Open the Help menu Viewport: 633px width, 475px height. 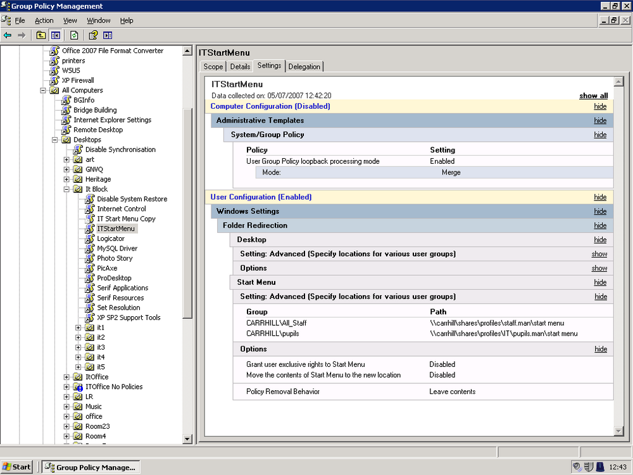click(x=127, y=21)
